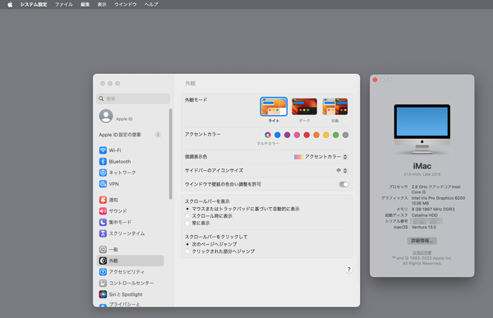Choose the red accent color
This screenshot has width=493, height=318.
[x=306, y=135]
